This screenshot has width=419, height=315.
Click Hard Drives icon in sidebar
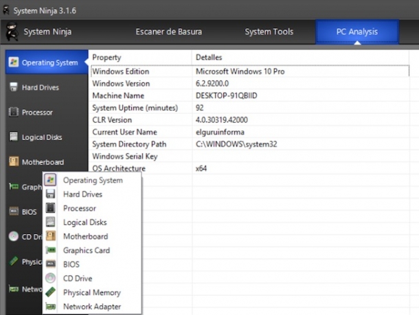[x=13, y=87]
